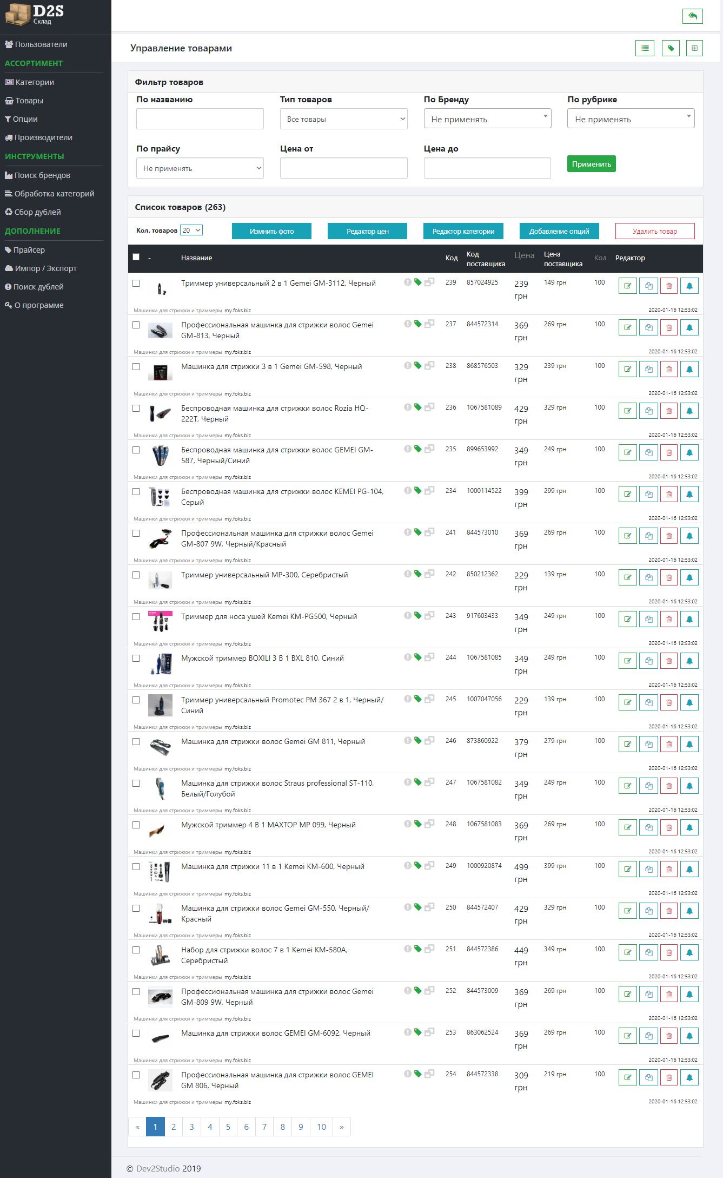This screenshot has width=723, height=1178.
Task: Click bell icon for Kemei KM-600 row
Action: tap(689, 870)
